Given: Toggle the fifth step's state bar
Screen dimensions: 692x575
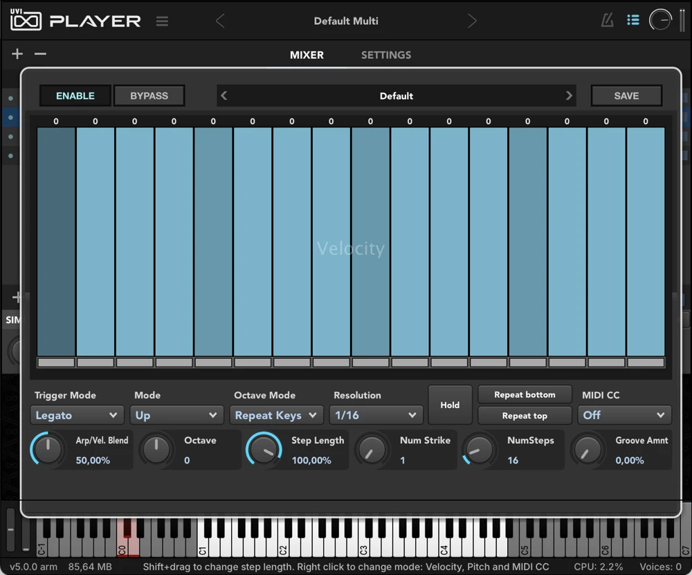Looking at the screenshot, I should (213, 362).
